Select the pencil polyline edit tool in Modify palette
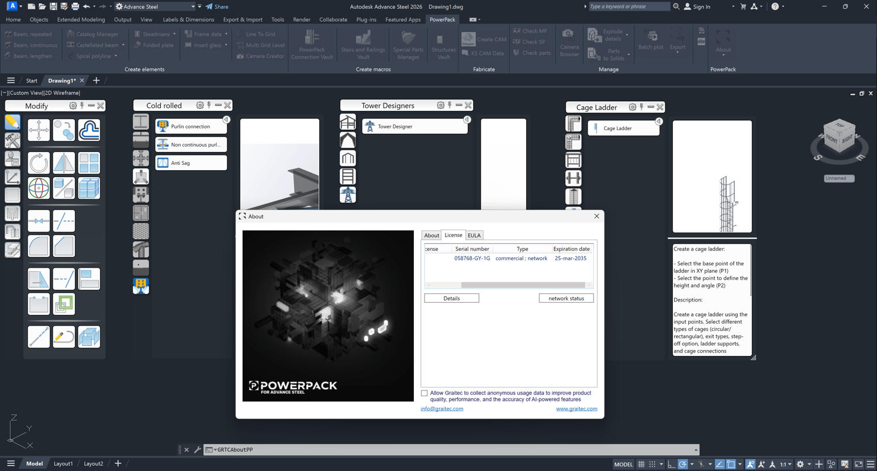This screenshot has height=471, width=877. tap(64, 337)
